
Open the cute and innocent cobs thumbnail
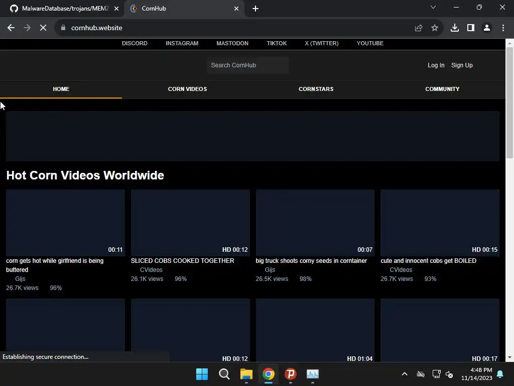(x=440, y=223)
